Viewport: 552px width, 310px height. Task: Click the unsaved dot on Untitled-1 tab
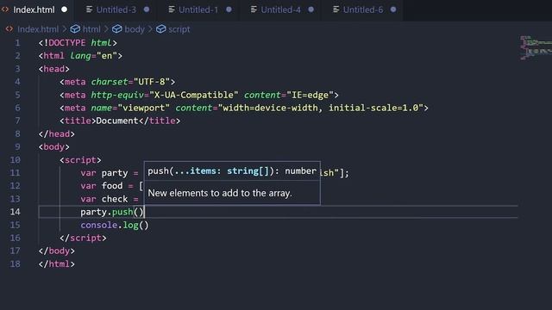click(x=229, y=9)
